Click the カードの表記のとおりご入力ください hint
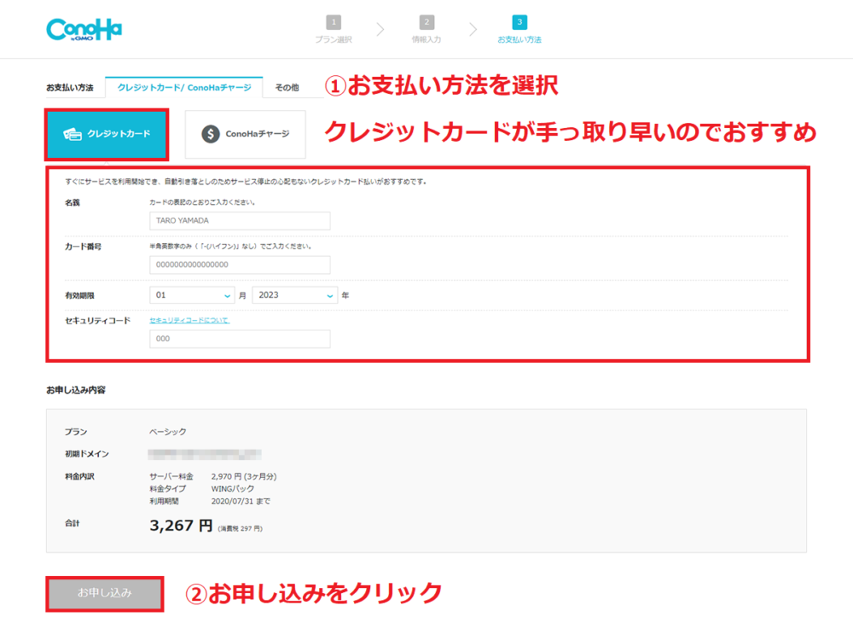Image resolution: width=853 pixels, height=640 pixels. pos(202,202)
